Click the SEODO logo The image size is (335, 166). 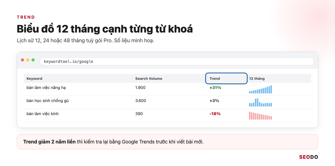tap(308, 157)
